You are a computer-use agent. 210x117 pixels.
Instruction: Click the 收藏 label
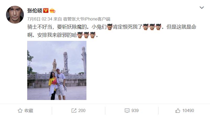click(29, 110)
